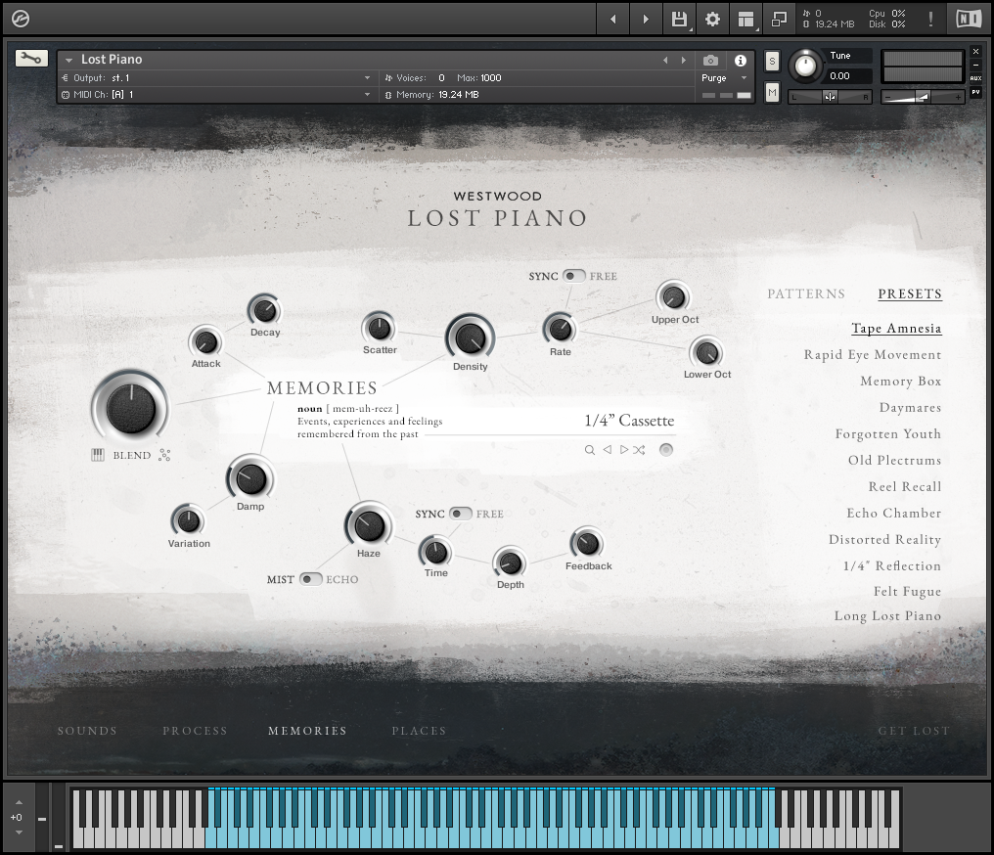Open the MIDI Ch dropdown arrow
The height and width of the screenshot is (855, 994).
click(367, 95)
